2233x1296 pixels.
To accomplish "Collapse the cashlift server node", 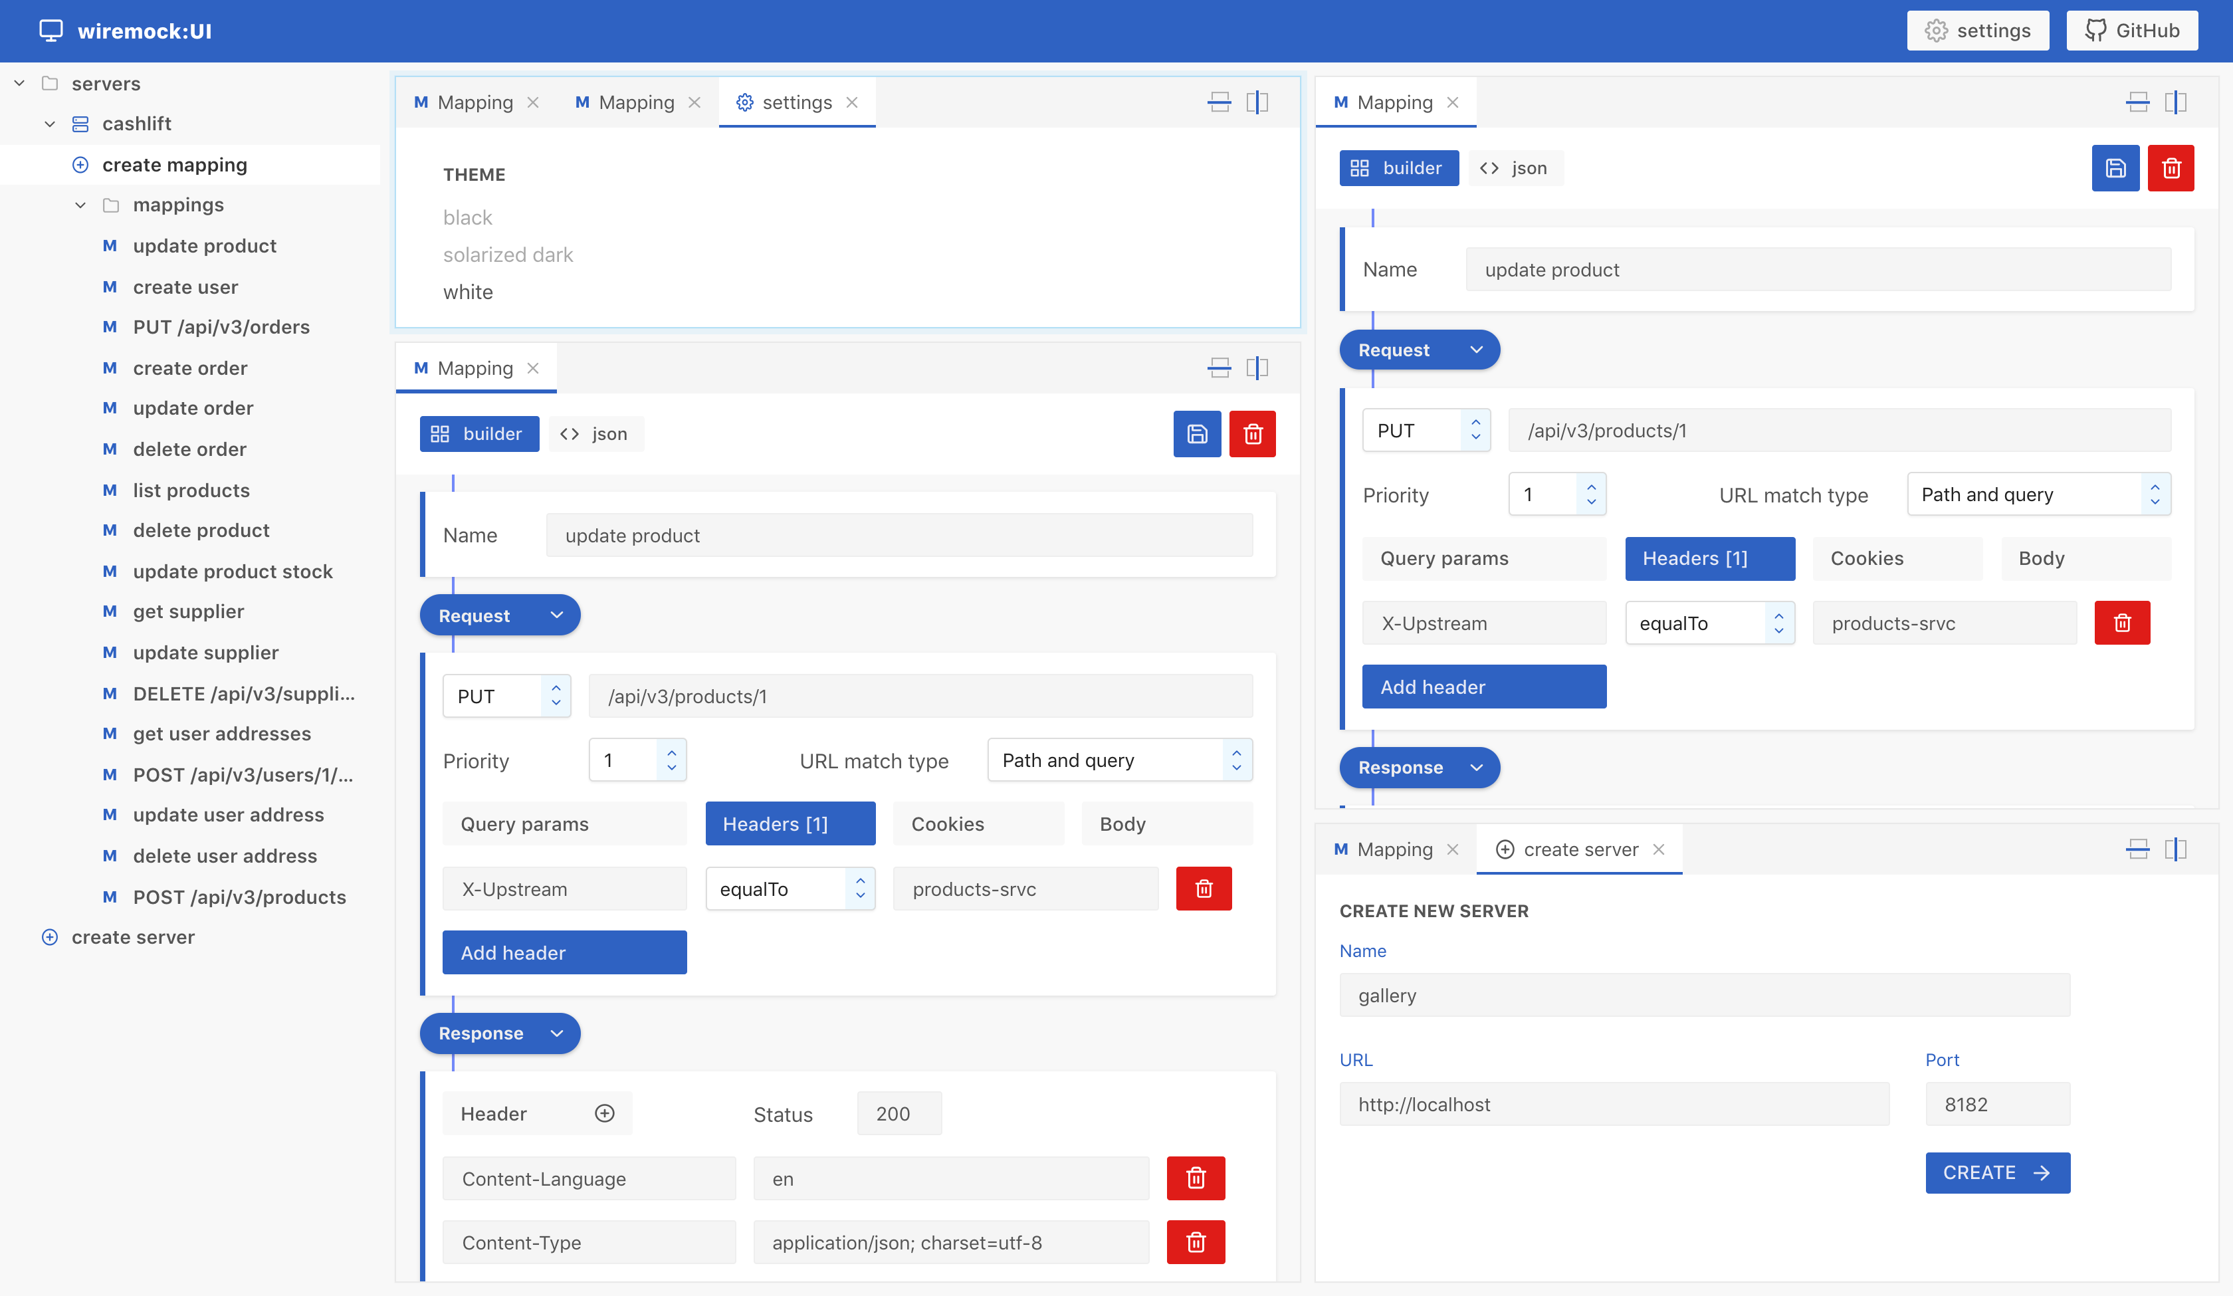I will click(x=50, y=124).
